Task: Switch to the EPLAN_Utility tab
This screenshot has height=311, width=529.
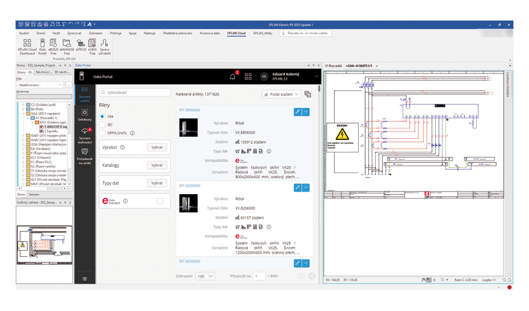Action: coord(263,33)
